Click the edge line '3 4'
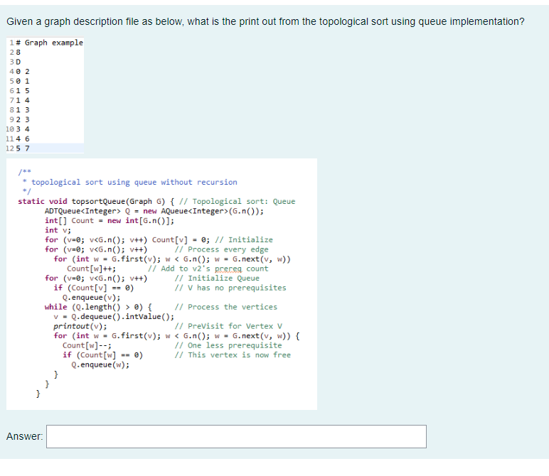 (23, 129)
